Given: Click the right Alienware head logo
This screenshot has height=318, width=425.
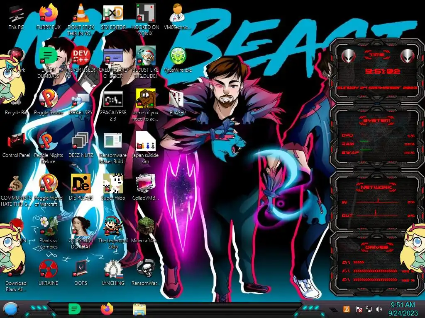Looking at the screenshot, I should (408, 56).
